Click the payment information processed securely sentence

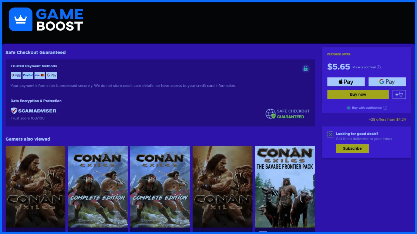click(123, 86)
